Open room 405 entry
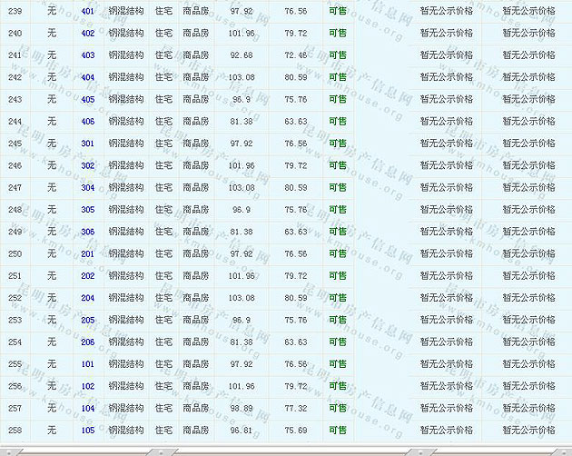Viewport: 572px width, 456px height. (87, 99)
